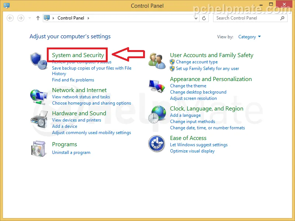Click Change the theme link

click(188, 86)
